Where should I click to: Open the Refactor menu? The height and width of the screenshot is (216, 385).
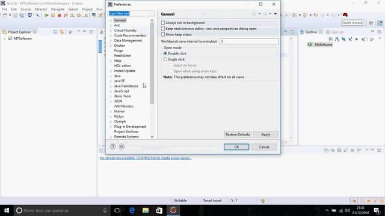[41, 10]
